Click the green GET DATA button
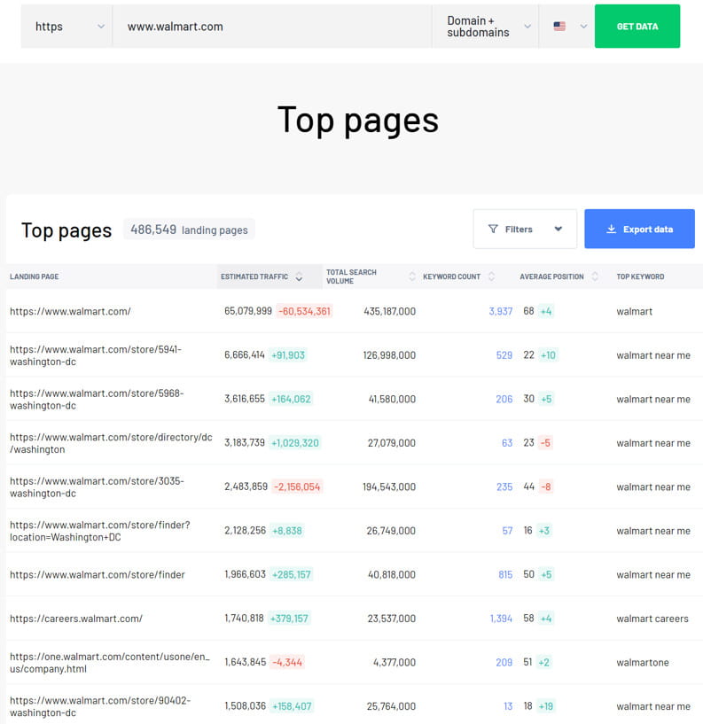The height and width of the screenshot is (724, 703). [x=637, y=27]
